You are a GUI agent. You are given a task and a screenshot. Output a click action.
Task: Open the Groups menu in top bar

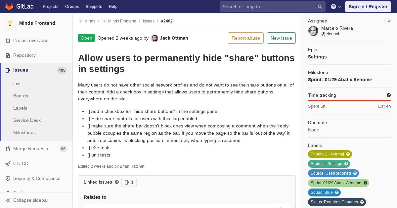[72, 7]
